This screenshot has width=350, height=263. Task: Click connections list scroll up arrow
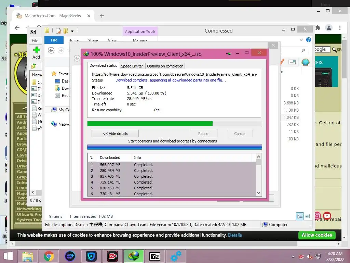(x=258, y=156)
